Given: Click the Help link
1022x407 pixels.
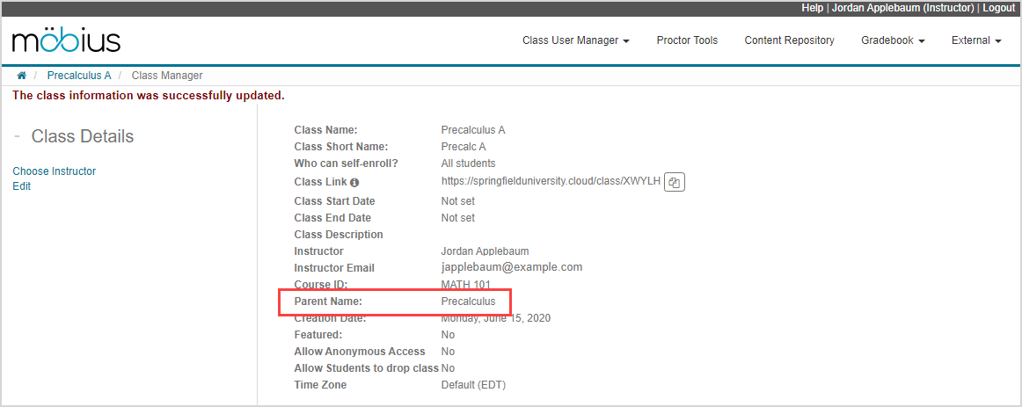Looking at the screenshot, I should (812, 8).
